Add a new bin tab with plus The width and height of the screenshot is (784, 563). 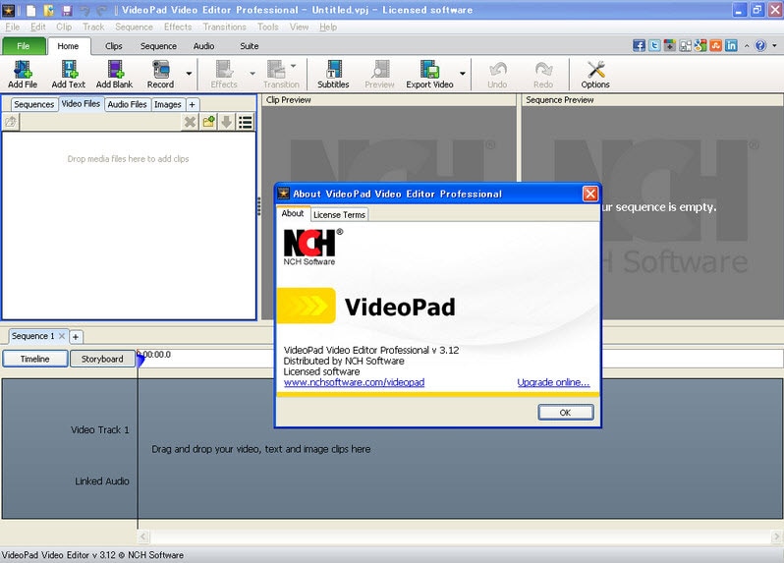[x=192, y=104]
